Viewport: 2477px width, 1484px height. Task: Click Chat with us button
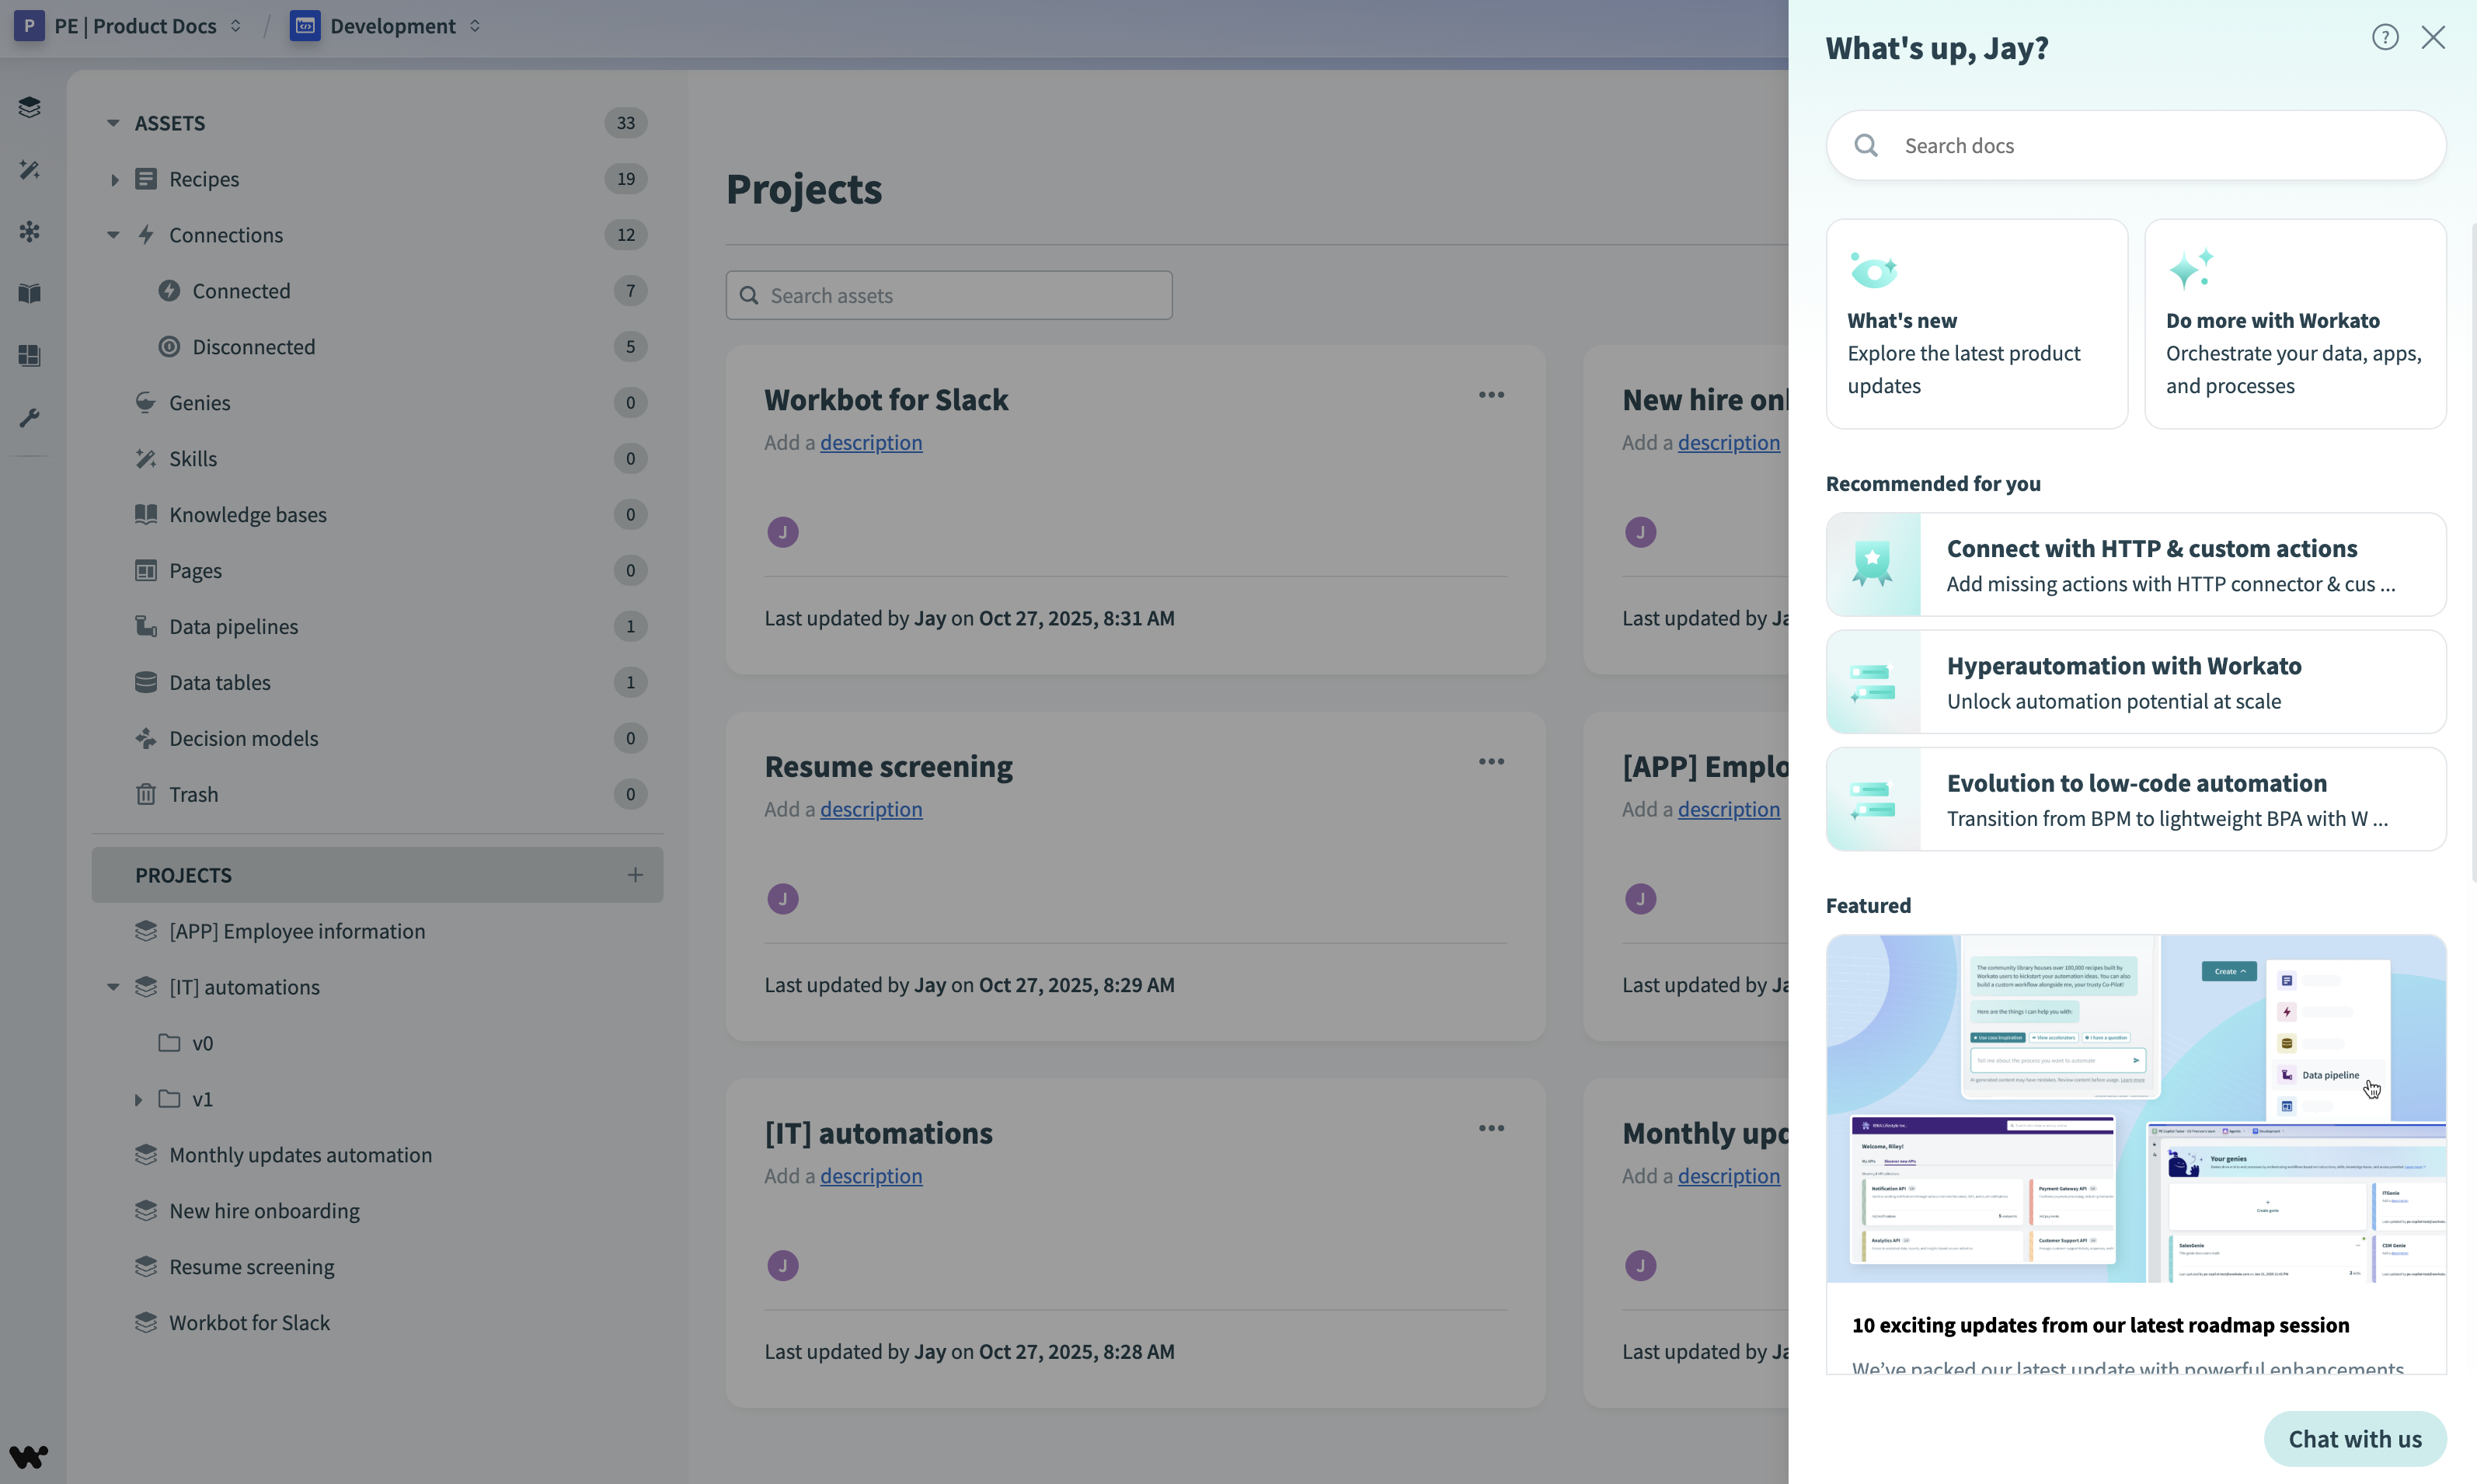click(x=2354, y=1438)
